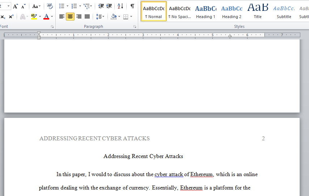Open the Paragraph dialog launcher
This screenshot has width=309, height=196.
(x=135, y=27)
